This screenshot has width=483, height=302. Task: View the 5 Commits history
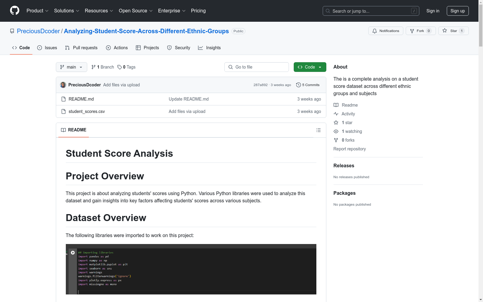(x=308, y=85)
